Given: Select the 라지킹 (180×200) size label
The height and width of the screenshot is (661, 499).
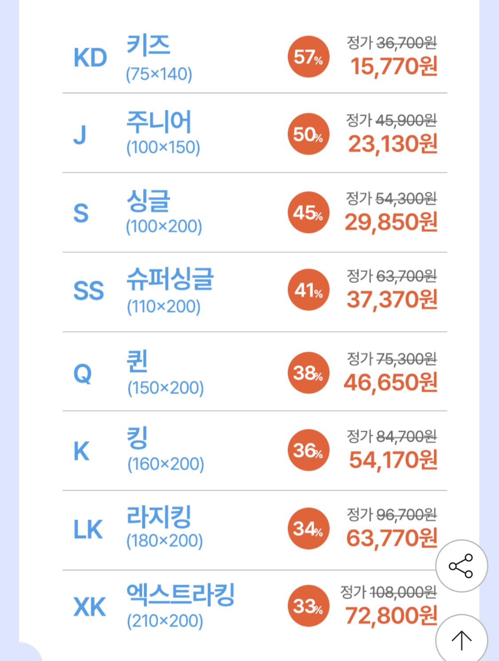Looking at the screenshot, I should point(165,528).
